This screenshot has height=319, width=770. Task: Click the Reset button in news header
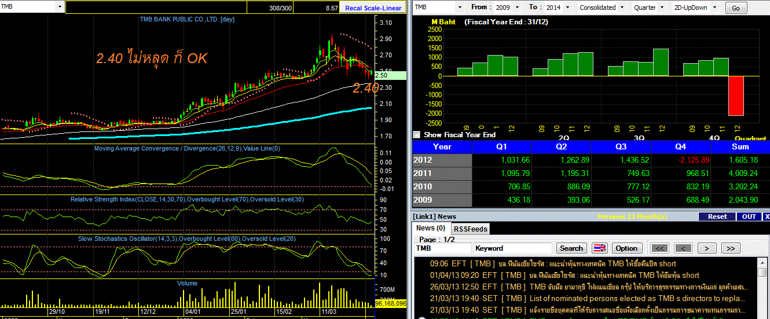(x=717, y=217)
